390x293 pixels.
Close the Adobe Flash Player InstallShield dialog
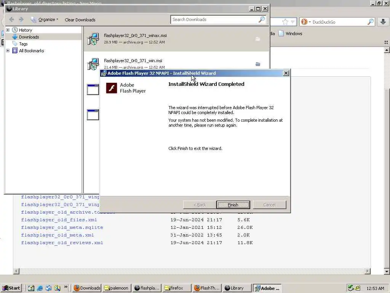(x=286, y=73)
